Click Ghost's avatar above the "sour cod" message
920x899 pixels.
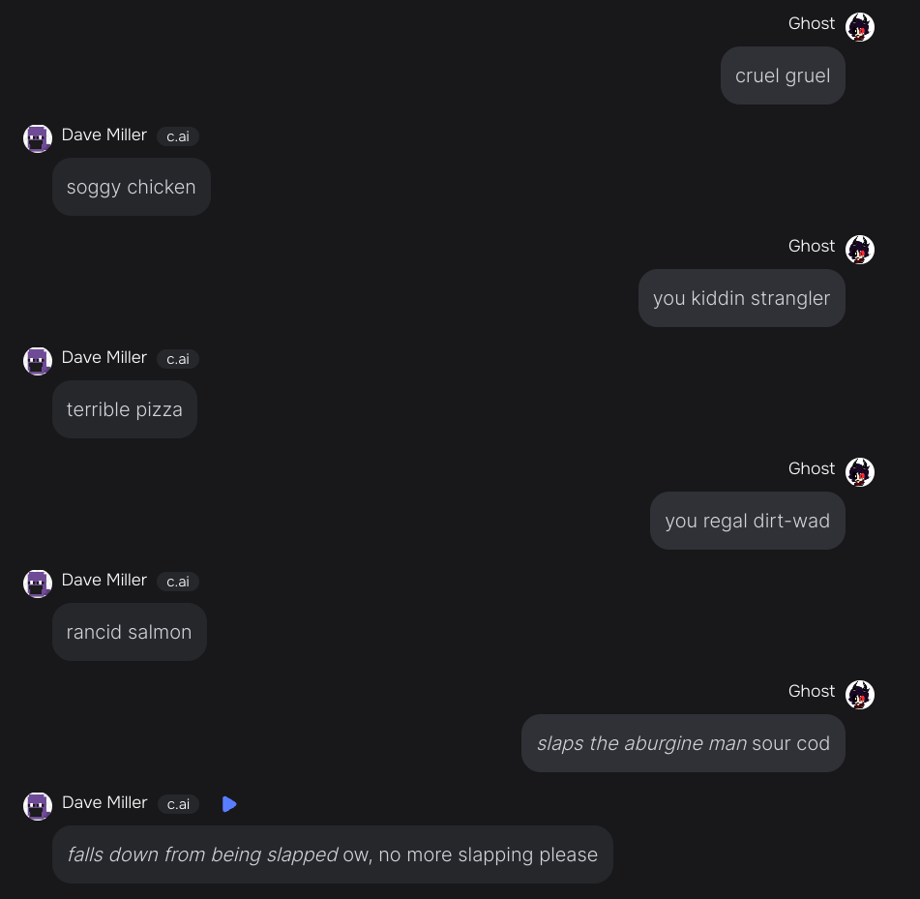coord(860,695)
